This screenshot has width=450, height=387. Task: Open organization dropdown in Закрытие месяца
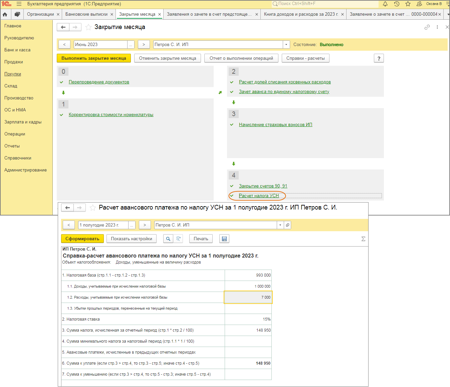pos(286,44)
